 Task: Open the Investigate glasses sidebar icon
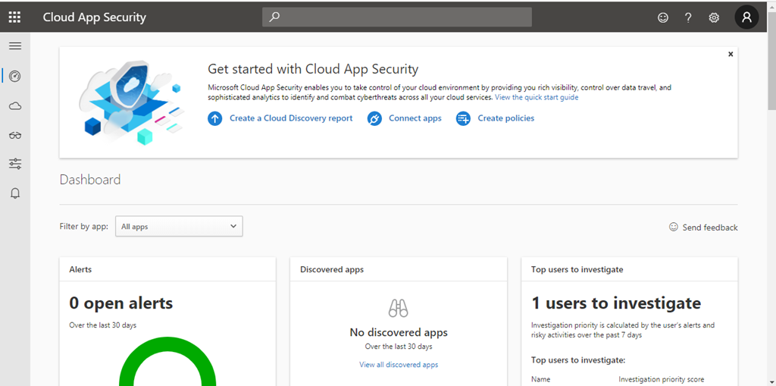(x=14, y=135)
